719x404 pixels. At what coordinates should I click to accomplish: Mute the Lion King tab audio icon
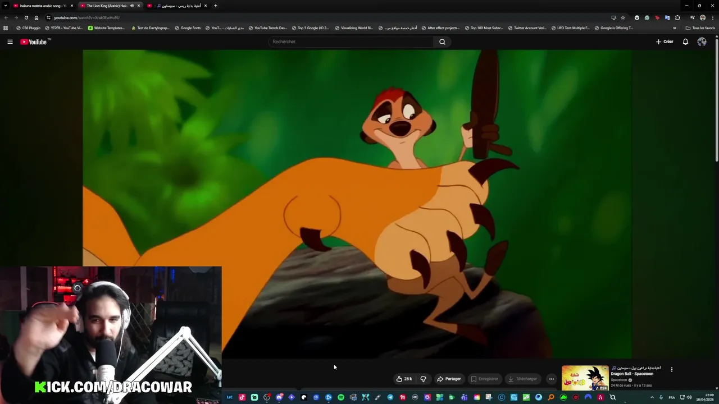click(x=132, y=6)
